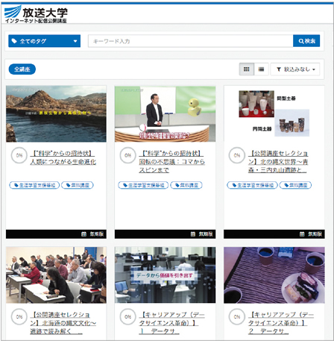Open 回転の不思議 course link
This screenshot has width=334, height=341.
pyautogui.click(x=171, y=162)
